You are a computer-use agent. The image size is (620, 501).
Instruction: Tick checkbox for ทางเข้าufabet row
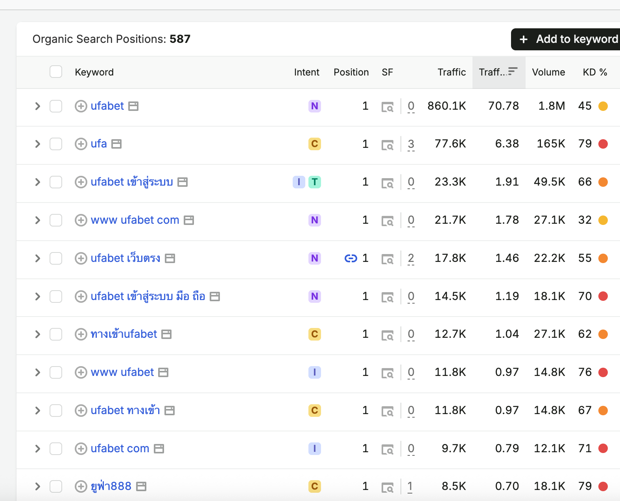[56, 334]
